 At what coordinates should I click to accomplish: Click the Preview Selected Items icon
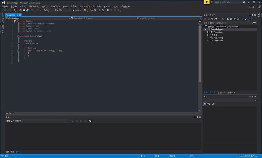click(x=250, y=19)
